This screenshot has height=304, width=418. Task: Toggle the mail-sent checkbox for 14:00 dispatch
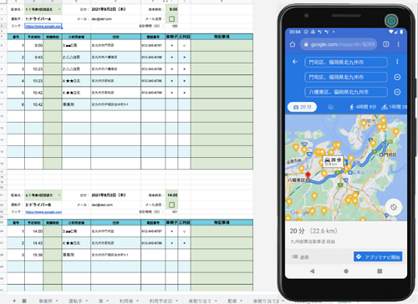(x=171, y=205)
